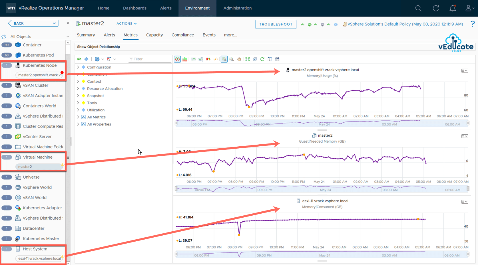Open the Alerts top menu
The height and width of the screenshot is (265, 478).
(x=166, y=8)
